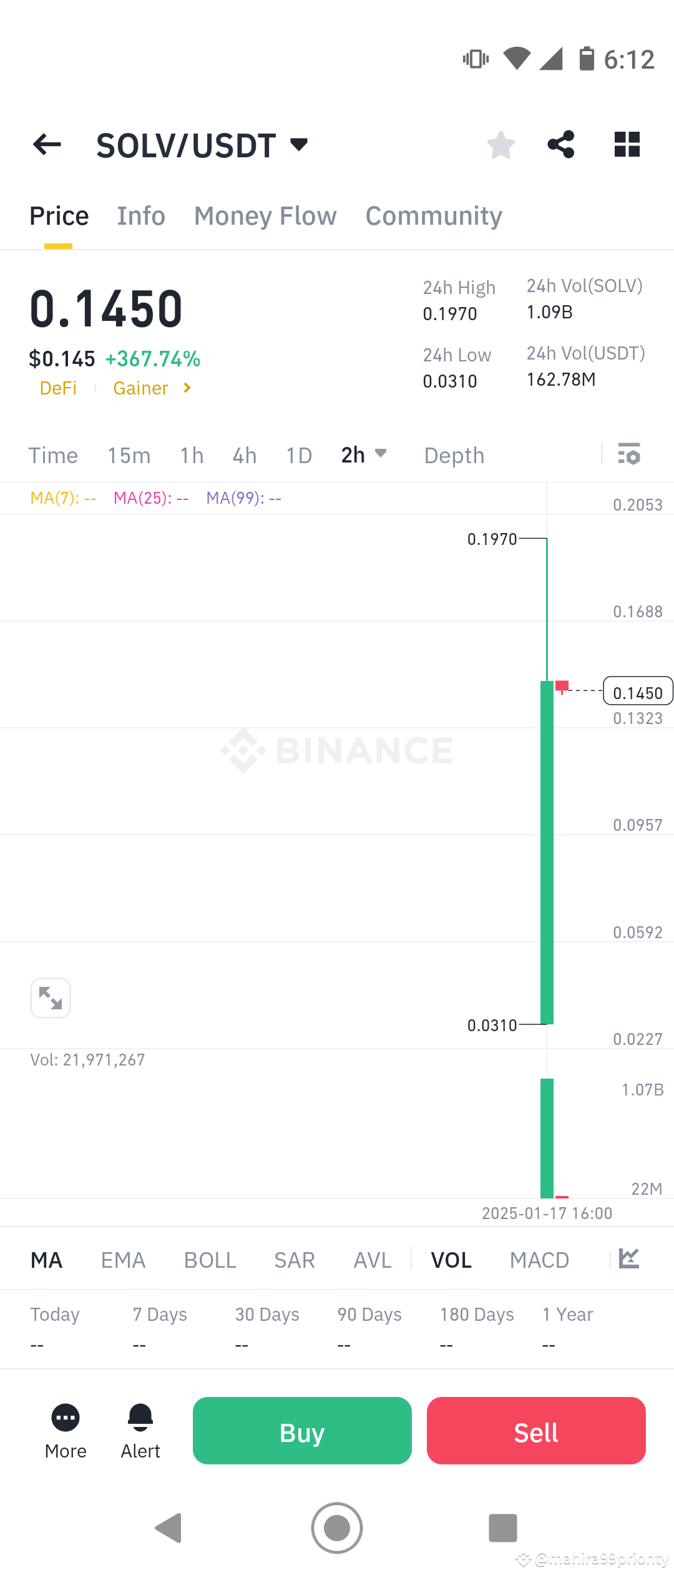Open chart settings icon beside Depth
The height and width of the screenshot is (1573, 674).
(629, 455)
